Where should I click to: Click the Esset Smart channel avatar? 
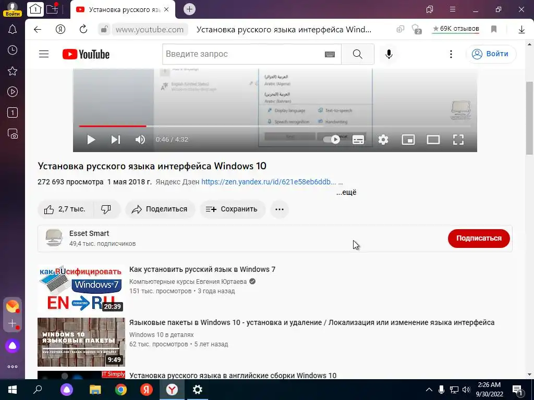[x=54, y=238]
